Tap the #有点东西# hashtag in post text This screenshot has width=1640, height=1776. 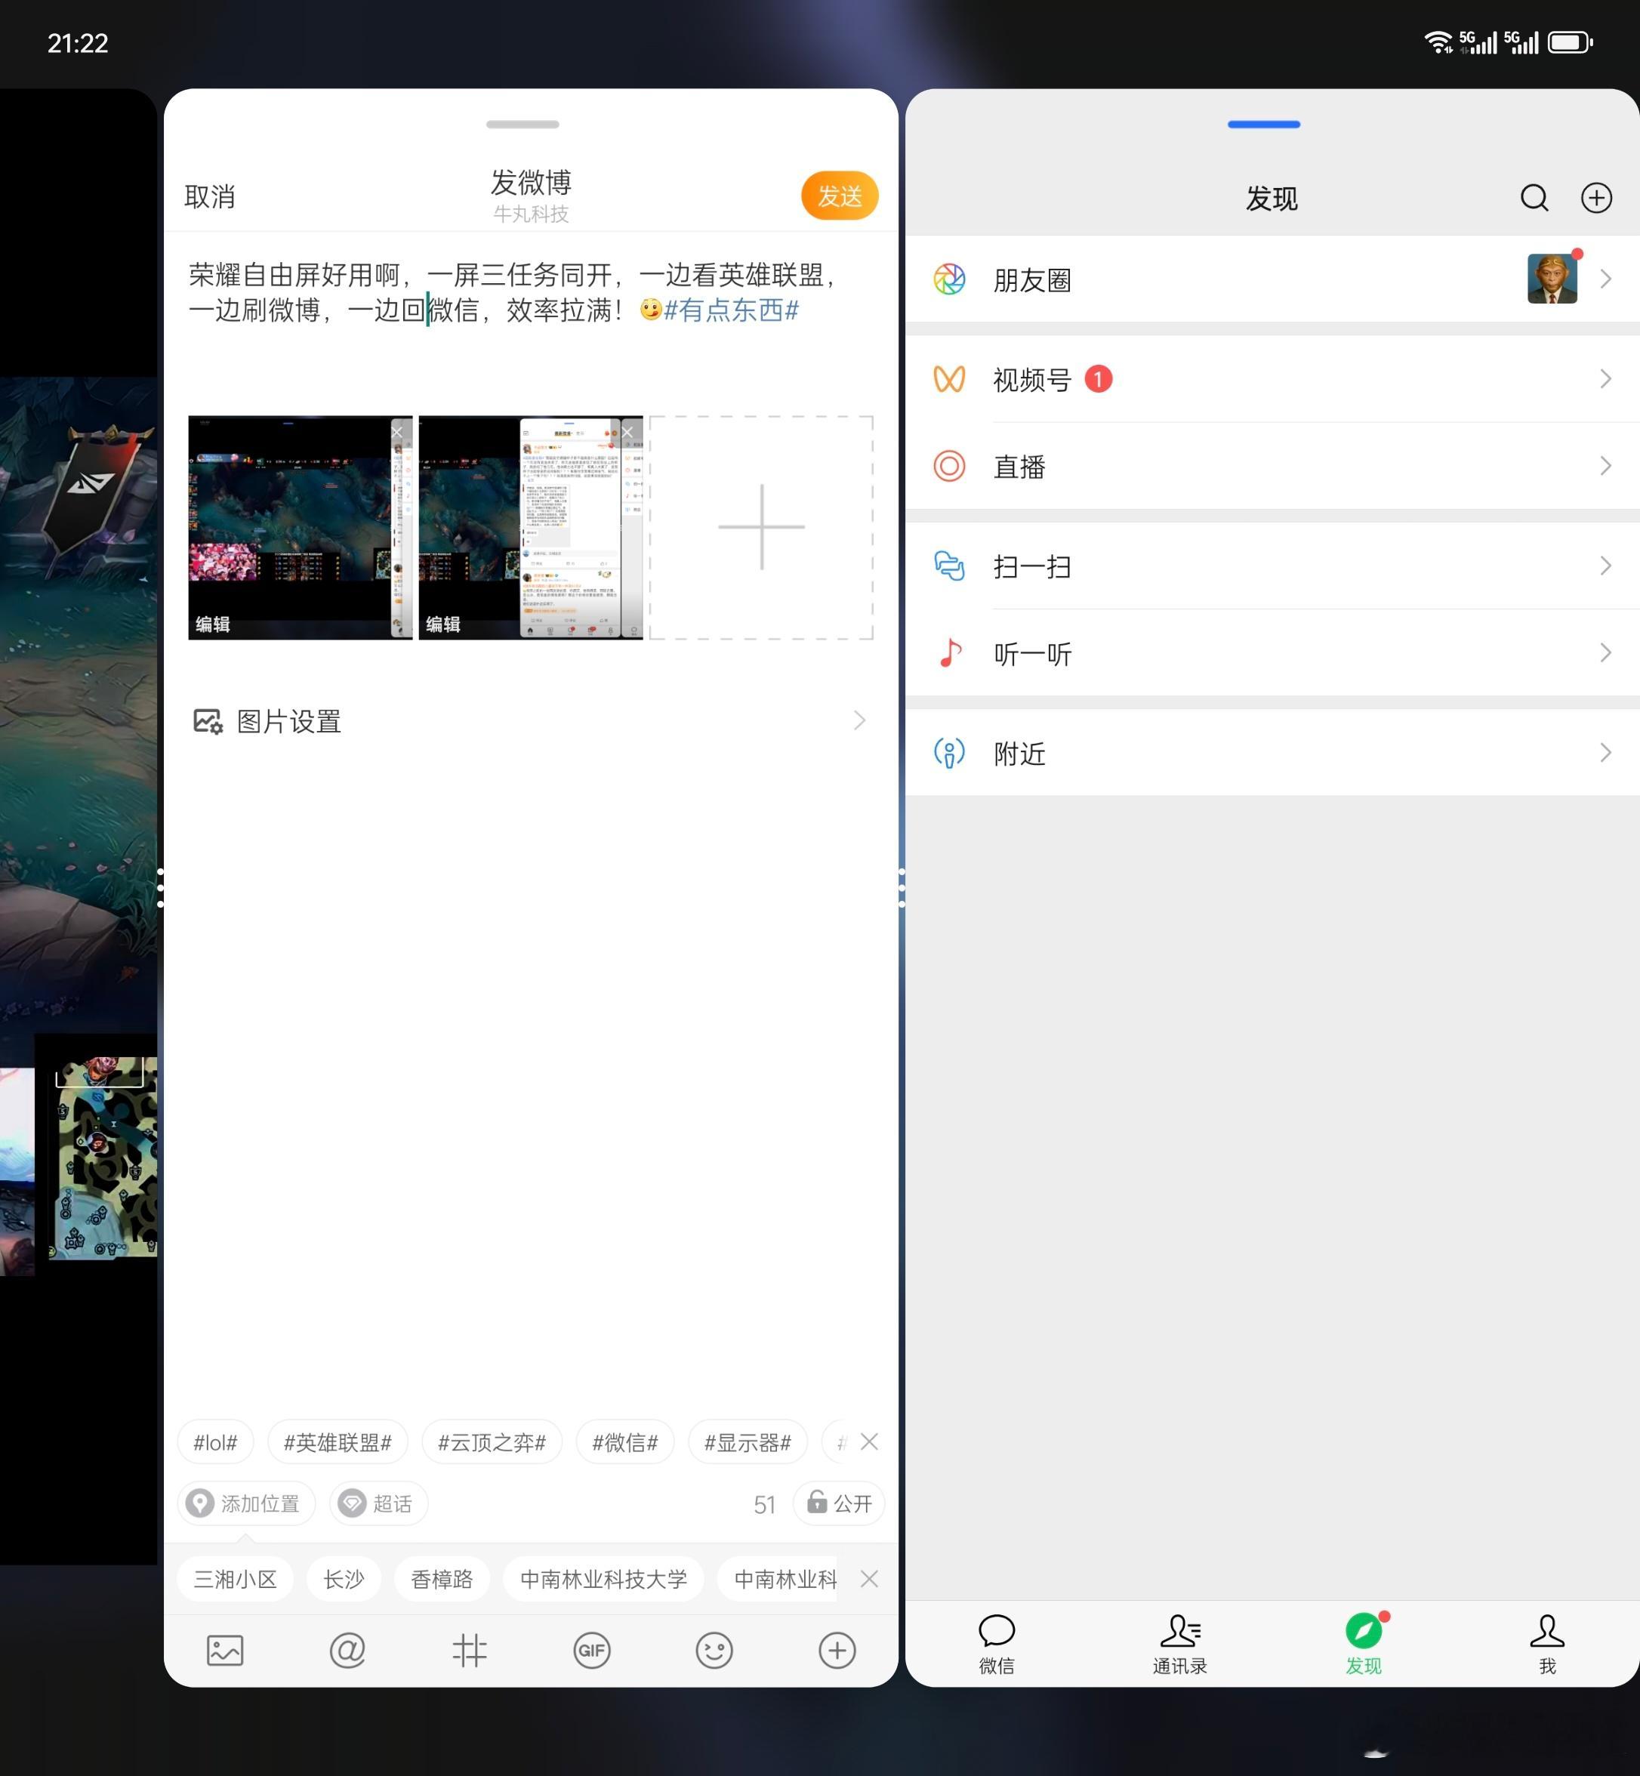pos(731,310)
